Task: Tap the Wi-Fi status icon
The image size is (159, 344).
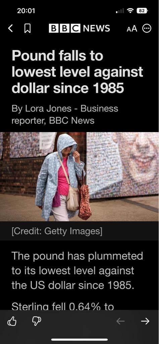Action: [130, 10]
